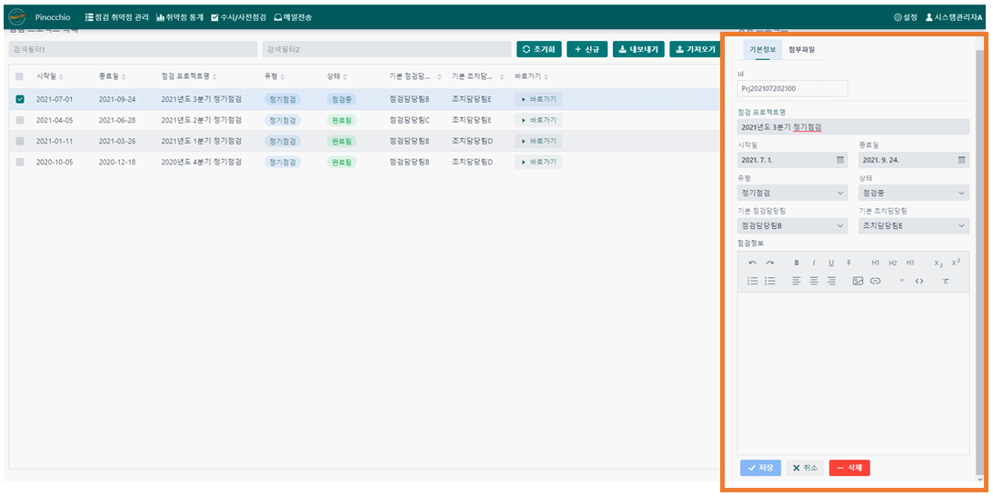This screenshot has width=993, height=496.
Task: Insert a hyperlink in the editor
Action: tap(875, 281)
